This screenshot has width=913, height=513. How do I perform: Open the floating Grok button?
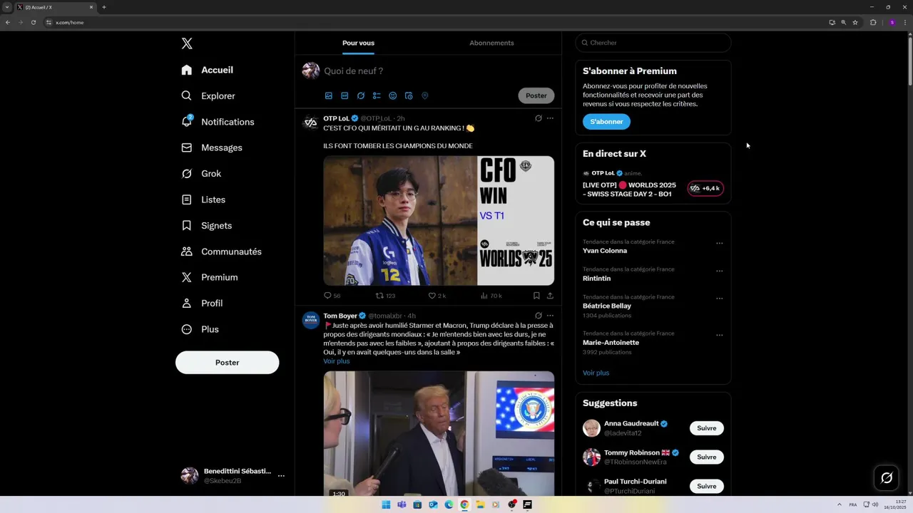(887, 478)
